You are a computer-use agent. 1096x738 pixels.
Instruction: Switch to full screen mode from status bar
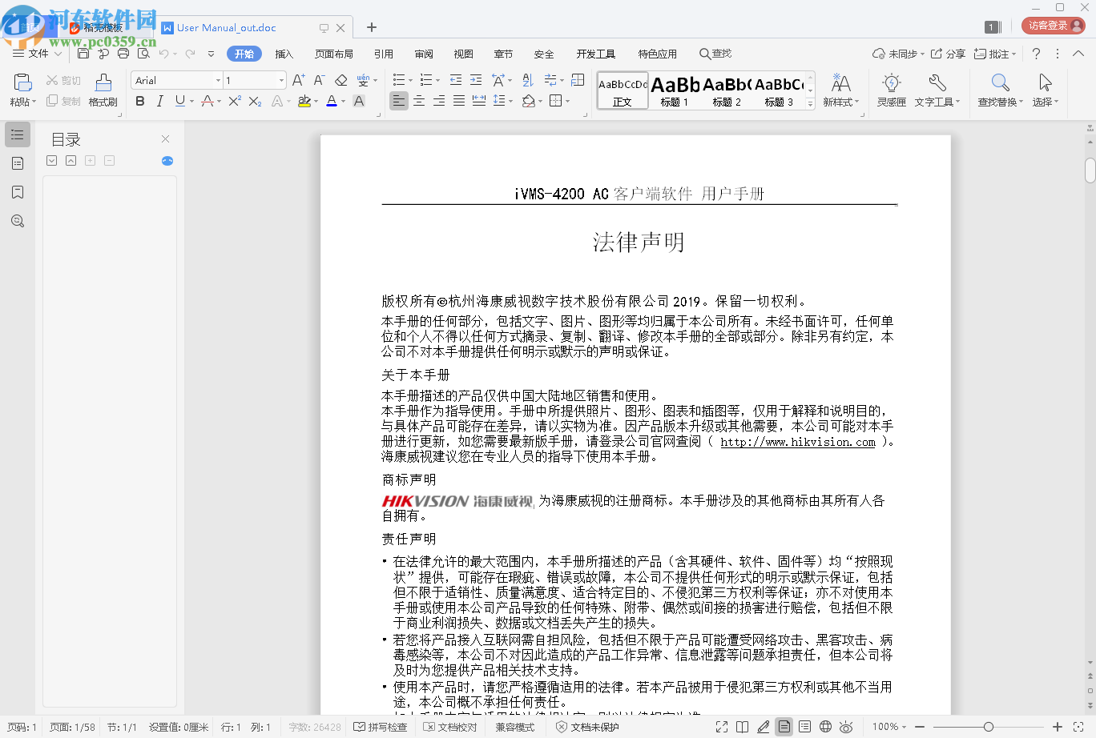[720, 727]
